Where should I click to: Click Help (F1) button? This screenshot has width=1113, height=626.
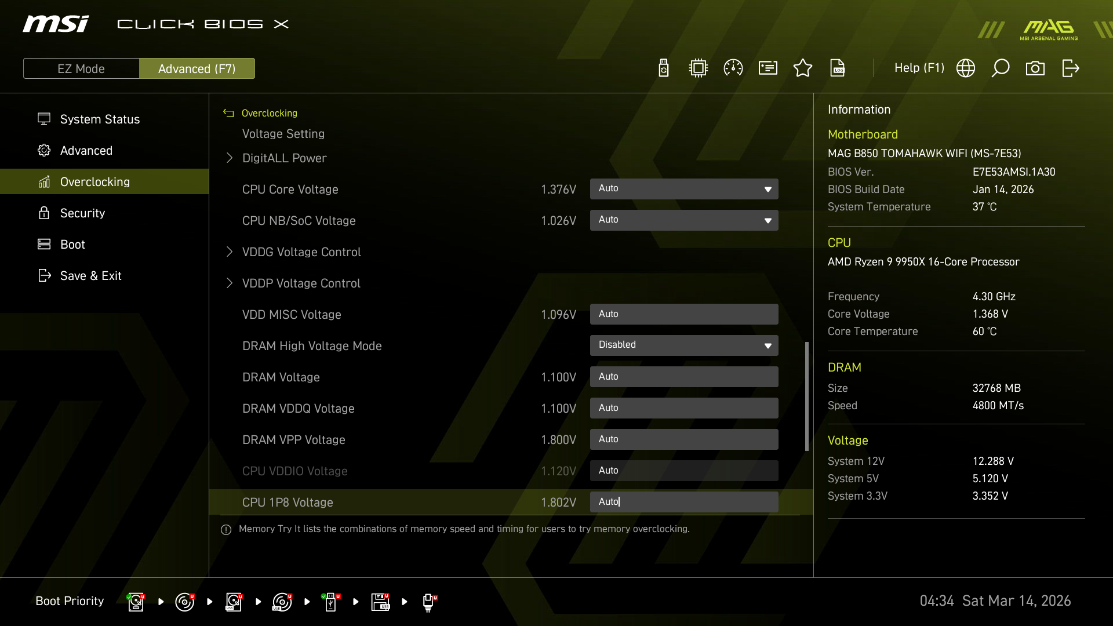(x=919, y=68)
